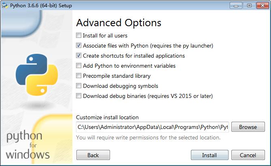The width and height of the screenshot is (271, 166).
Task: Go Back to the previous setup page
Action: coord(93,155)
